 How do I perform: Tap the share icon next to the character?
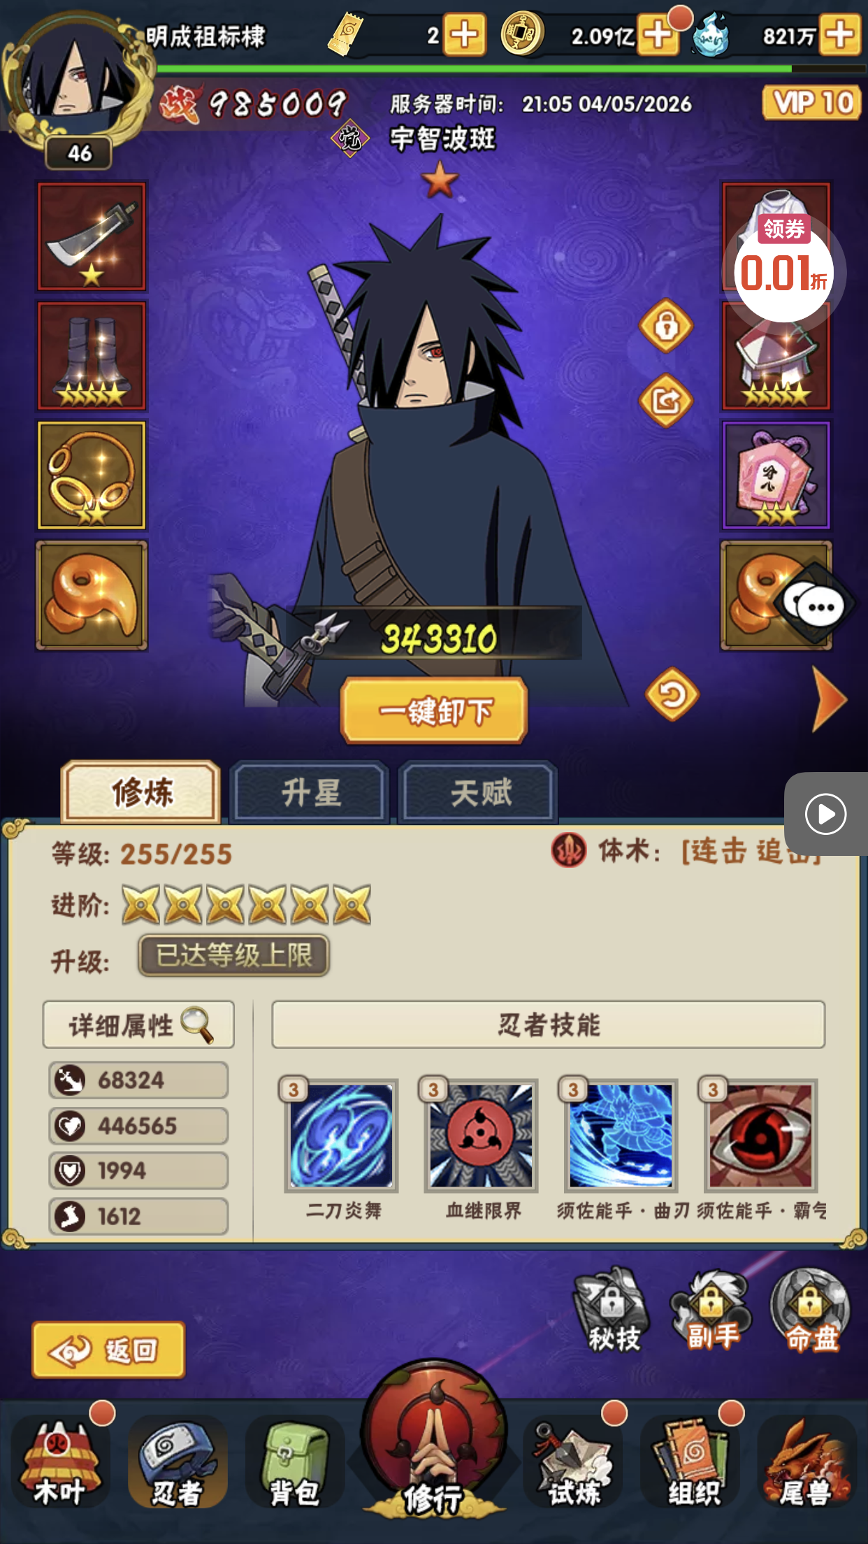[x=666, y=401]
